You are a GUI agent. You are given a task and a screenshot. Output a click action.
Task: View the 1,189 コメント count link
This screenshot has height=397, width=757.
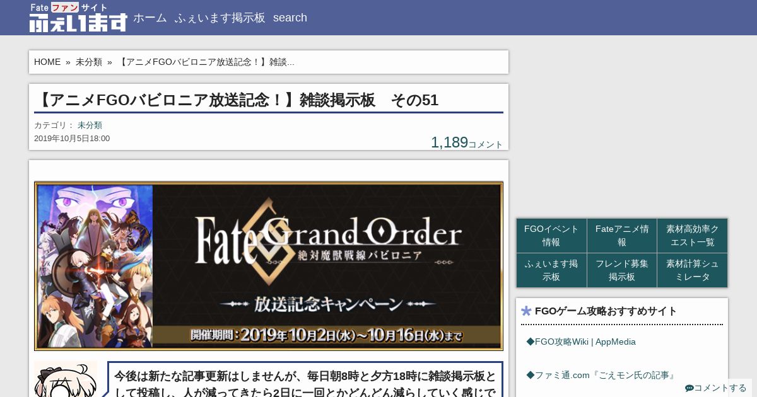pos(467,143)
